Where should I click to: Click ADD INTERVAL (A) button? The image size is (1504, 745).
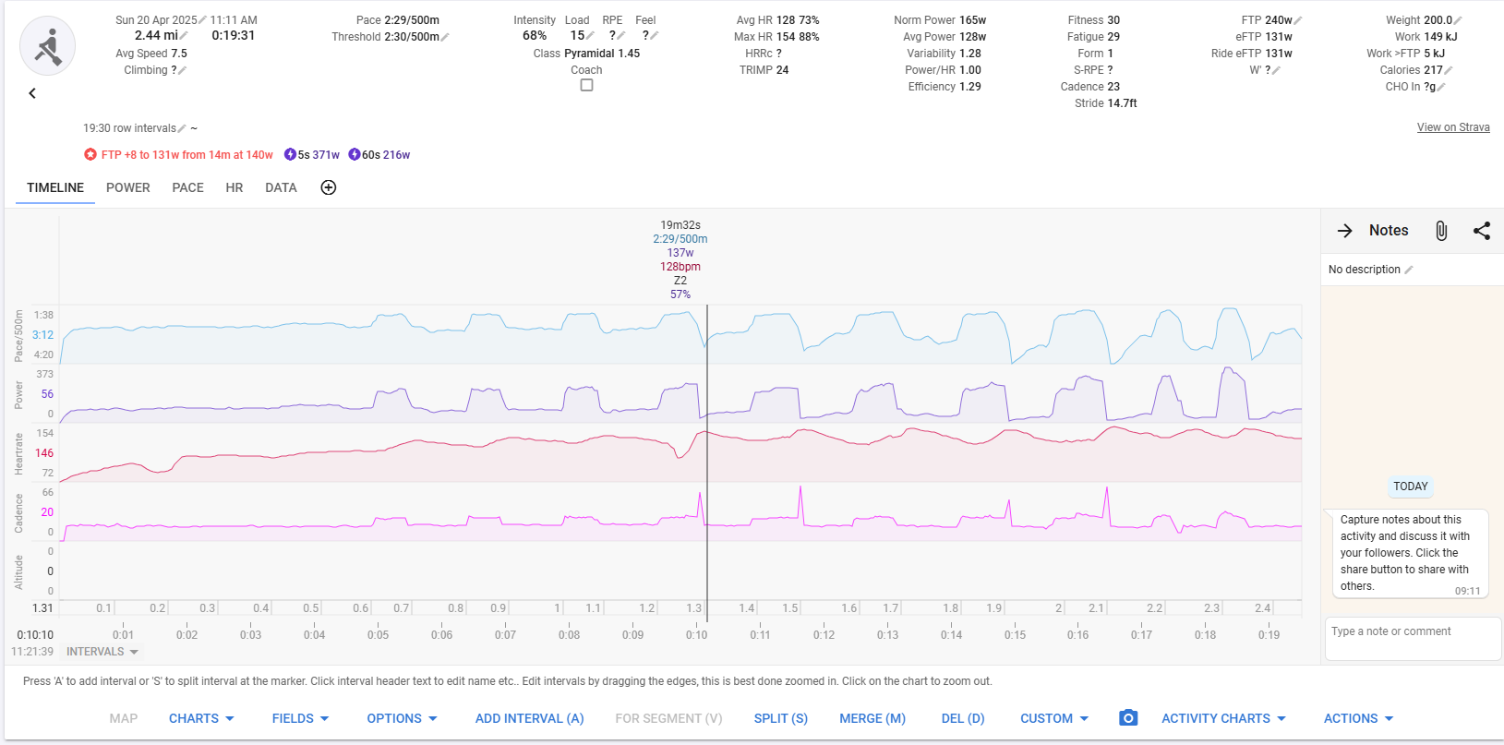529,718
